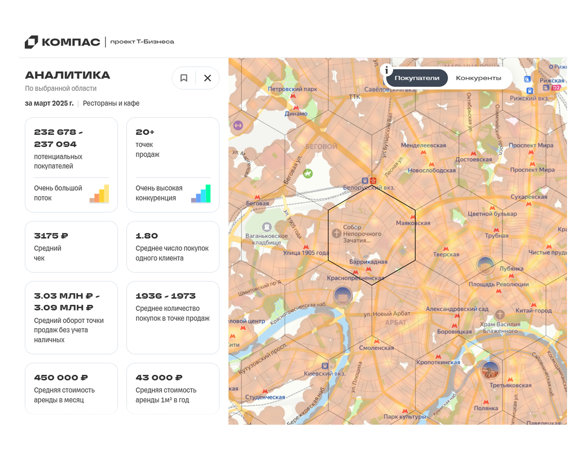
Task: Open the проект Т-Бизнеса link
Action: (x=142, y=42)
